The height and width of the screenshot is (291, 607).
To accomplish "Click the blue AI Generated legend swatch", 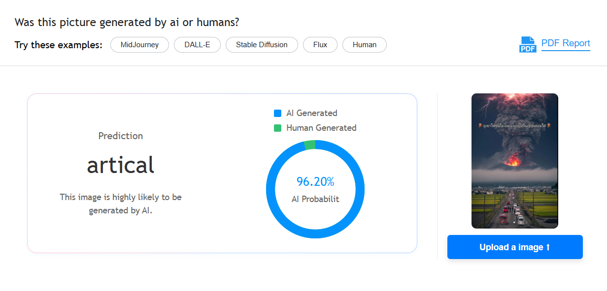I will (277, 113).
